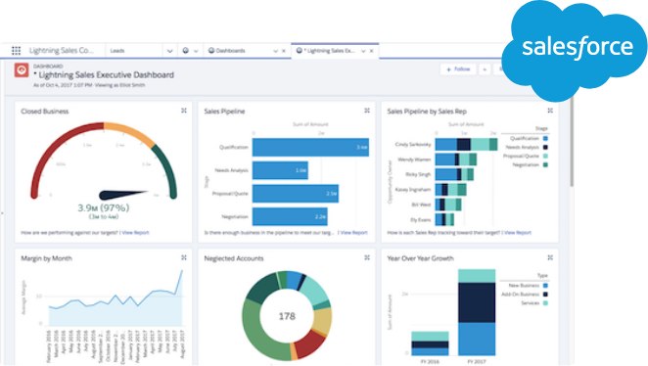Click Cindy Sarkovsky's stacked bar

point(467,144)
